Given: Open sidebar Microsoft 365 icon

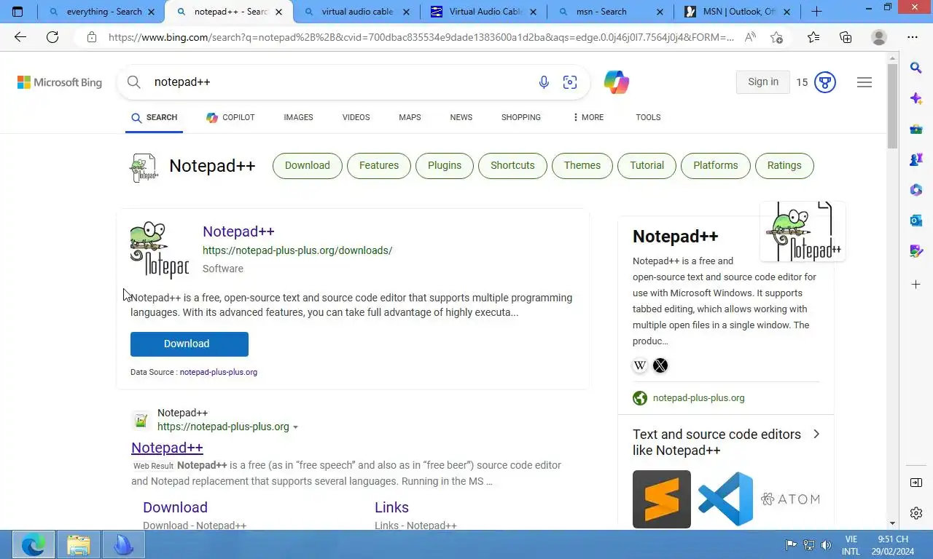Looking at the screenshot, I should coord(916,190).
